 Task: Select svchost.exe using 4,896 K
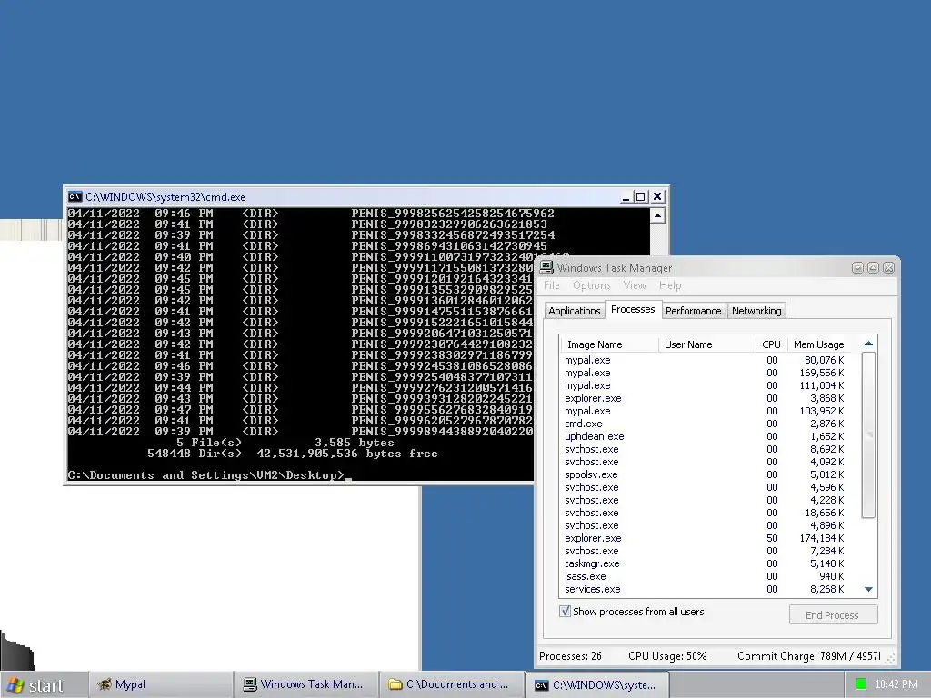(706, 526)
